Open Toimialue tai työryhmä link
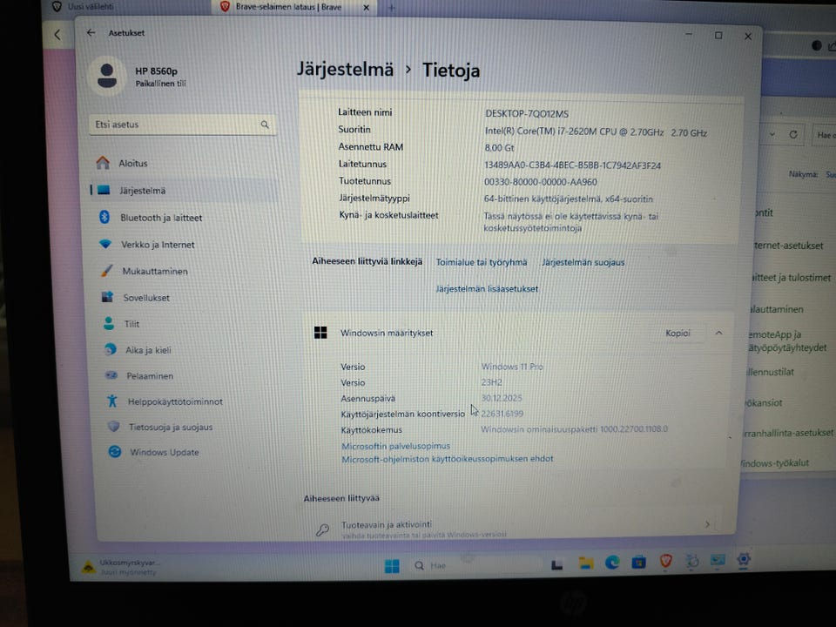The height and width of the screenshot is (627, 836). (x=482, y=262)
